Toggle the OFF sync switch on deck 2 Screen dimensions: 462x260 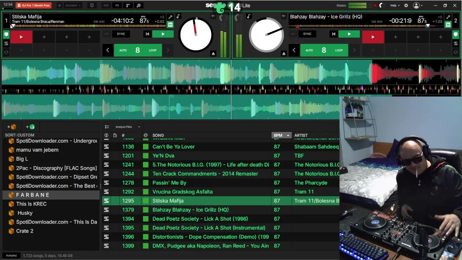(293, 34)
